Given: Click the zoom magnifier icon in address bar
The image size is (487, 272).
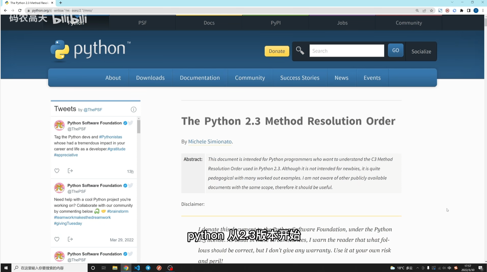Looking at the screenshot, I should click(417, 11).
